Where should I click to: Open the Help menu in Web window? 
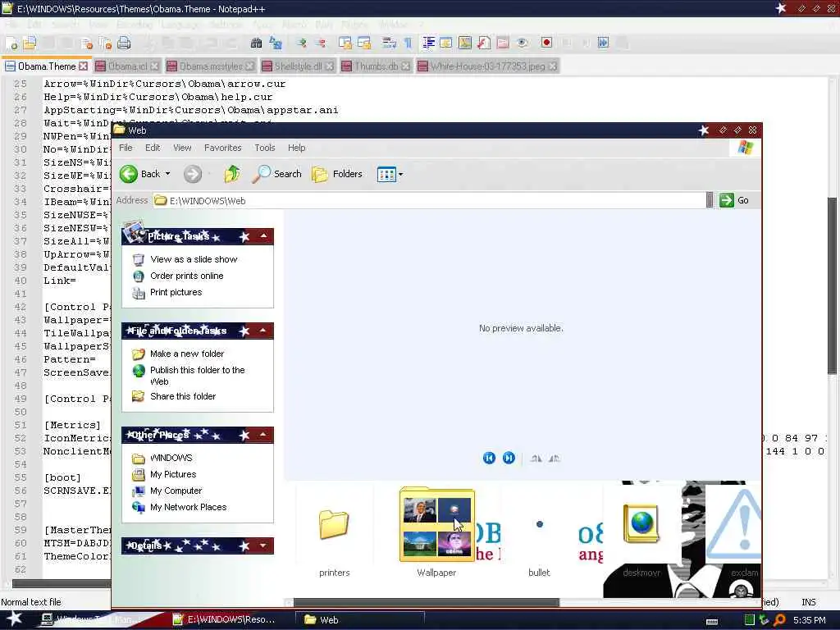tap(296, 148)
